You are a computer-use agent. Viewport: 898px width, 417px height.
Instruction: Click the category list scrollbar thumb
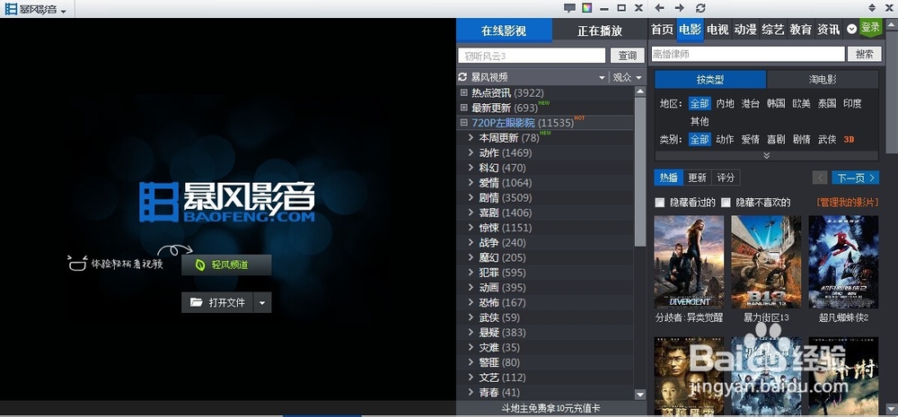click(640, 171)
